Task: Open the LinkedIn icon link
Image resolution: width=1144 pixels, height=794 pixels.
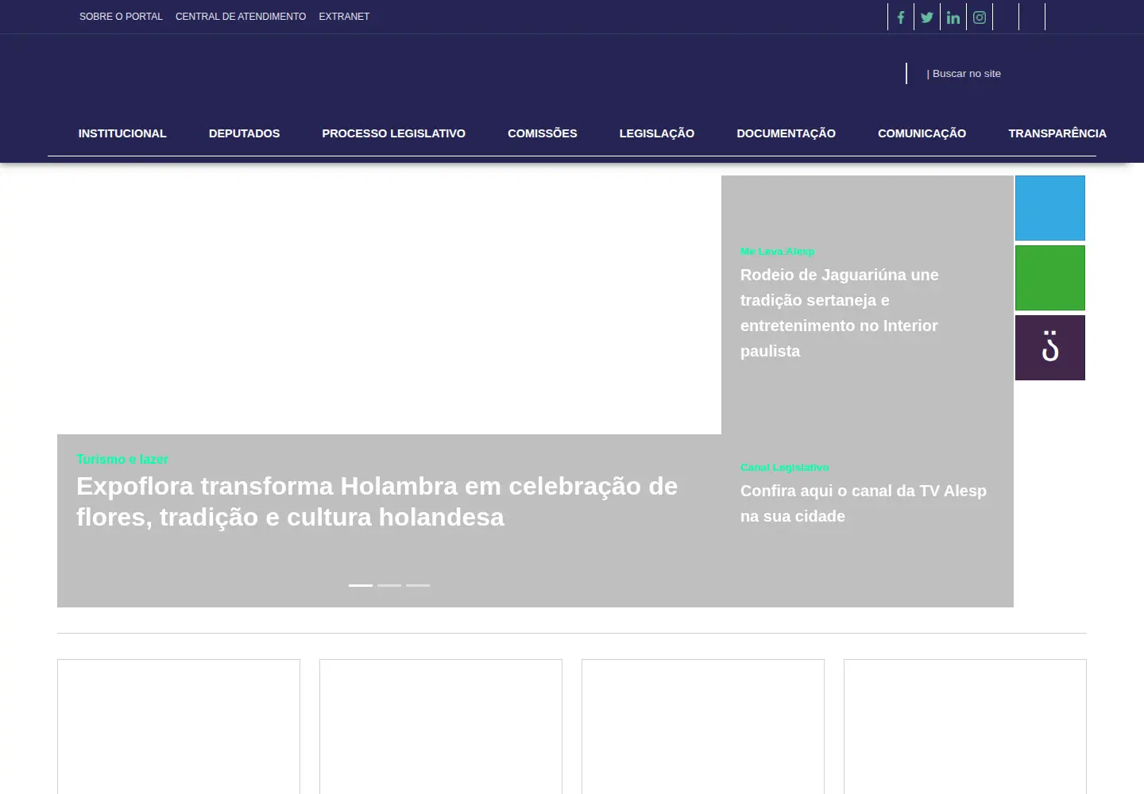Action: click(x=953, y=17)
